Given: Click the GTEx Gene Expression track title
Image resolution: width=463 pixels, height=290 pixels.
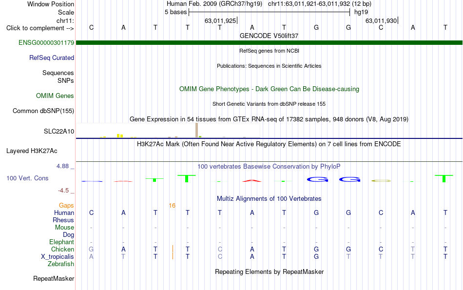Looking at the screenshot, I should pyautogui.click(x=269, y=119).
